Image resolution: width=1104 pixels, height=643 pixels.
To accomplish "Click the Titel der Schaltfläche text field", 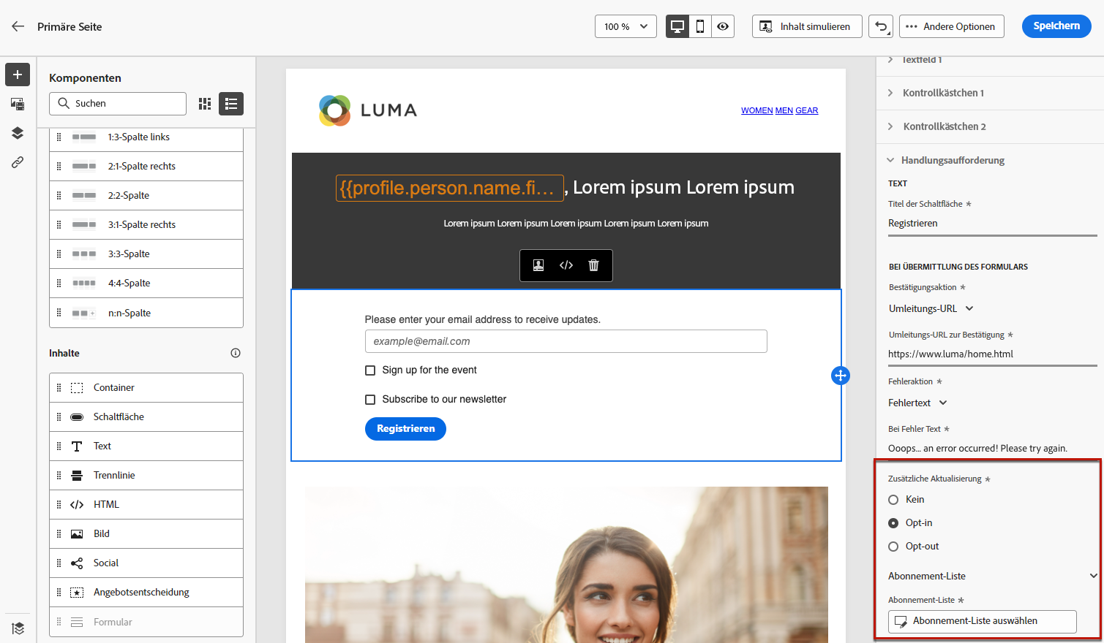I will pos(993,224).
